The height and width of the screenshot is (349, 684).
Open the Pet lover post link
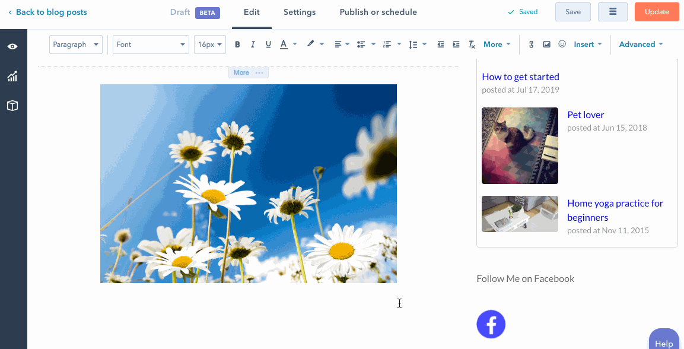586,115
